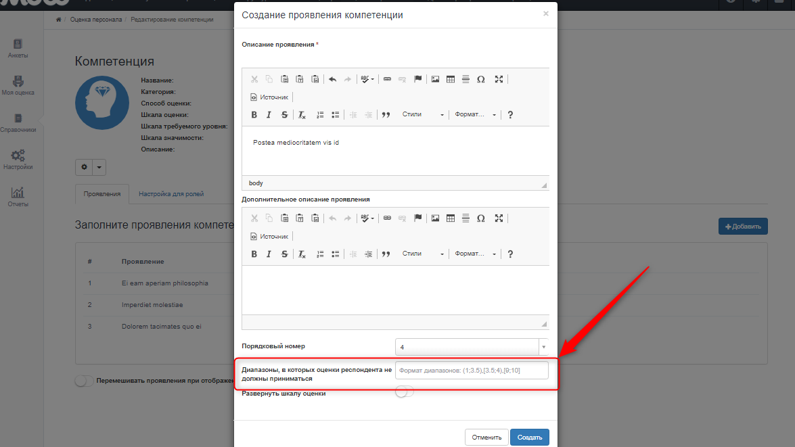The width and height of the screenshot is (795, 447).
Task: Insert image in the first description editor
Action: pyautogui.click(x=435, y=79)
